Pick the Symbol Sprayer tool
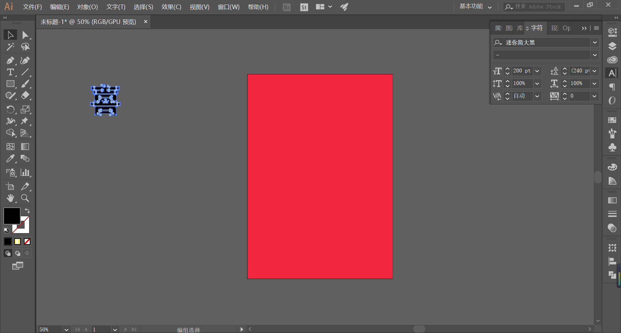Viewport: 621px width, 333px height. pyautogui.click(x=10, y=172)
